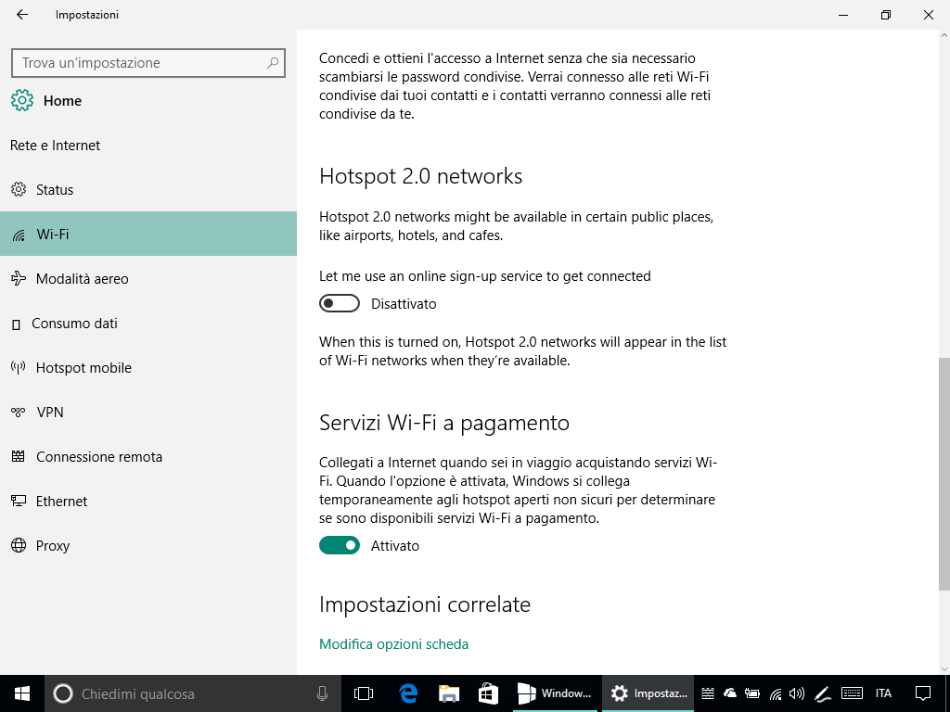Viewport: 950px width, 712px height.
Task: Click the Proxy globe icon
Action: point(19,545)
